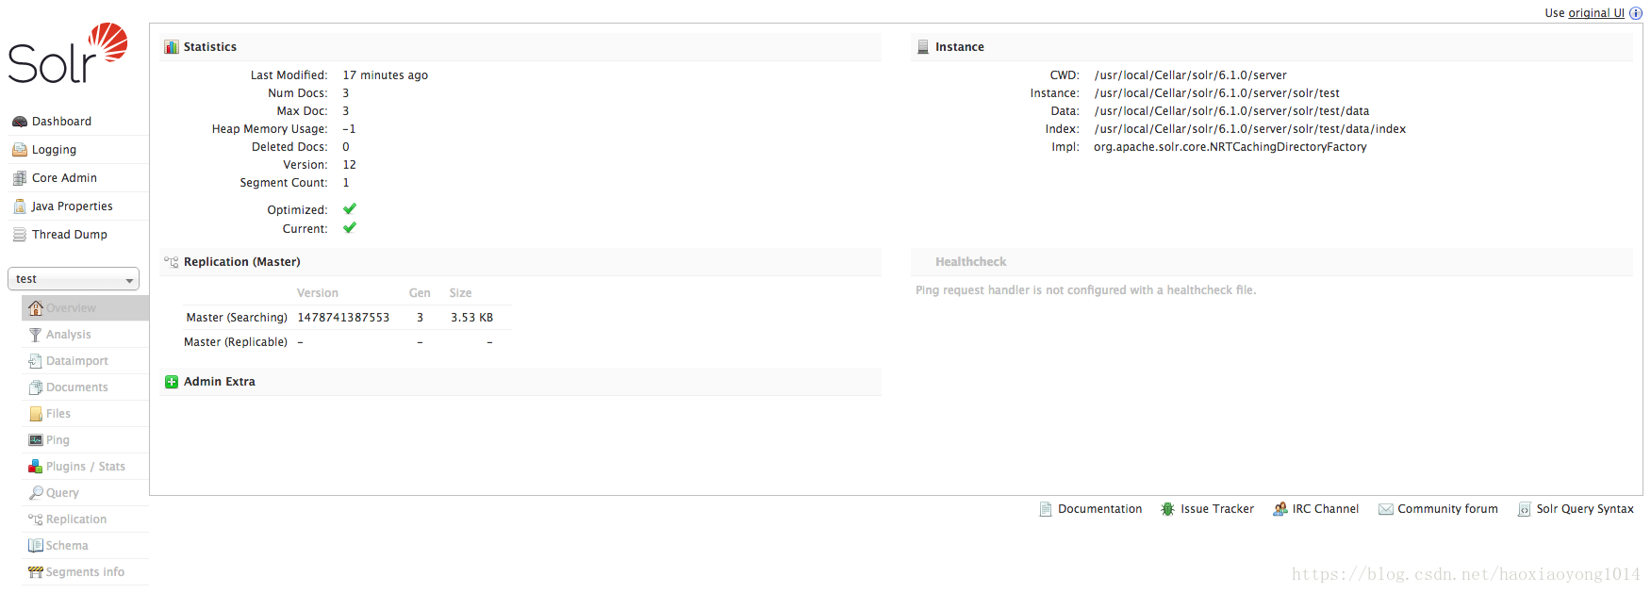Click the Documentation page icon
The image size is (1651, 593).
click(1046, 509)
